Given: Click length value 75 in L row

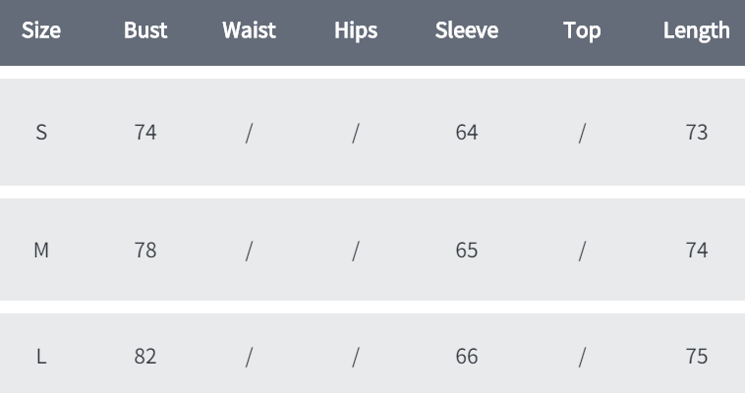Looking at the screenshot, I should point(697,357).
